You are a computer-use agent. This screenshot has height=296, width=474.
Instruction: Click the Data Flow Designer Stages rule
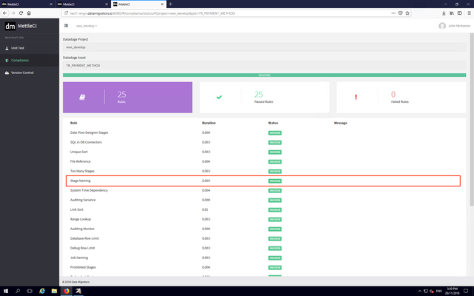click(x=87, y=132)
